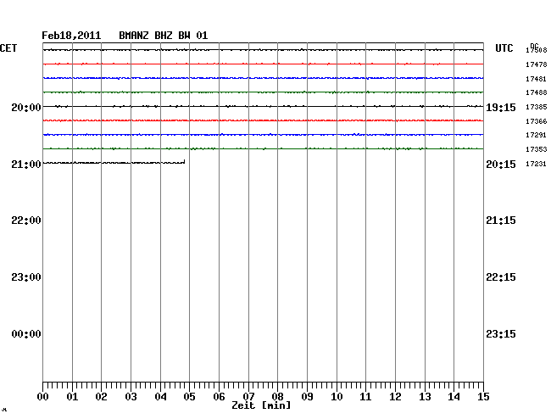
Task: Select the "CET" time zone label
Action: (x=8, y=48)
